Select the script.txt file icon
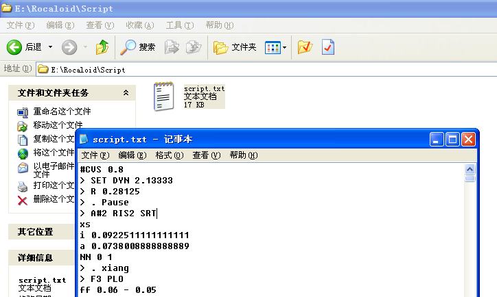Image resolution: width=497 pixels, height=297 pixels. tap(163, 96)
